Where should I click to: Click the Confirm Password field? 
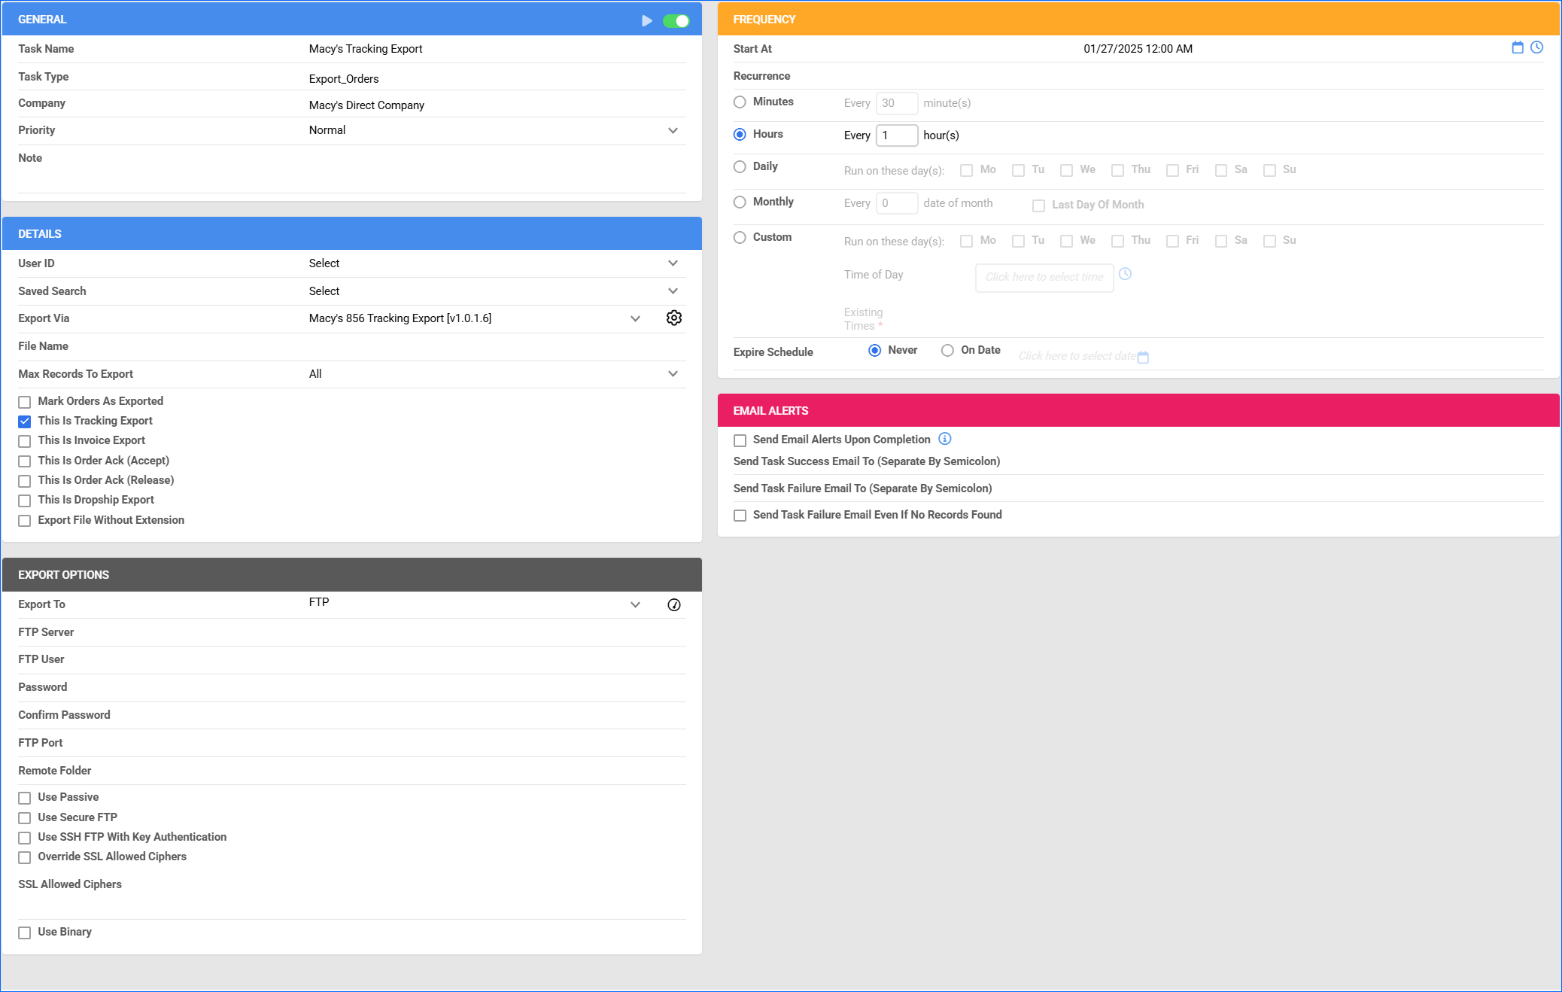pyautogui.click(x=497, y=715)
